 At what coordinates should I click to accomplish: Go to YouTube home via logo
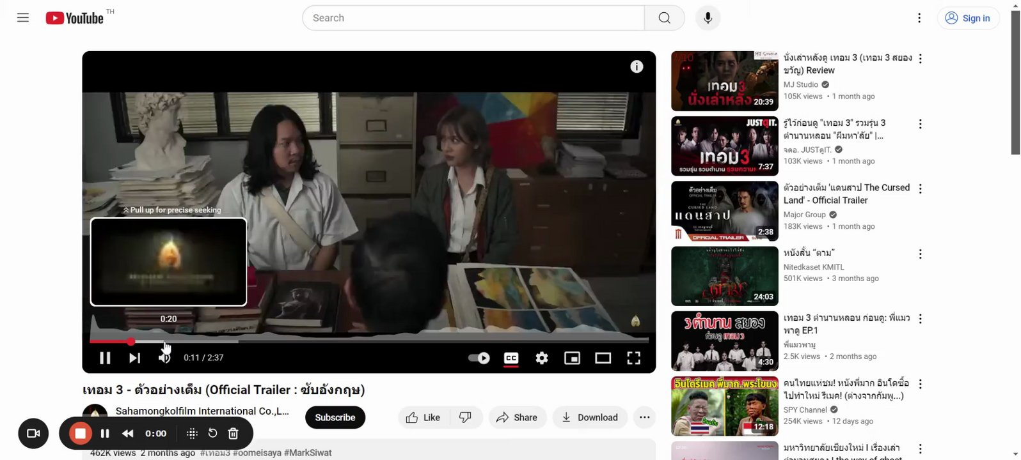(75, 18)
